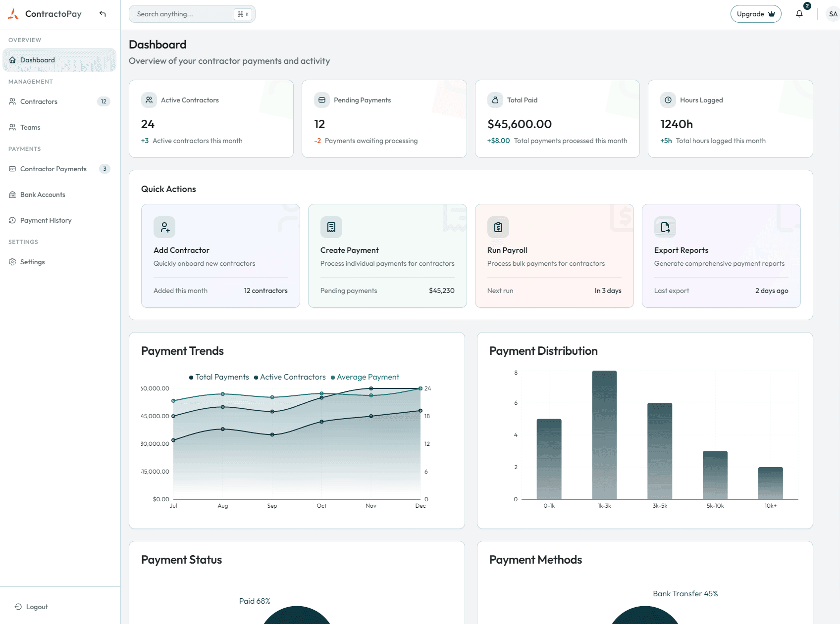Open Contractor Payments in the sidebar menu
The height and width of the screenshot is (624, 840).
pos(59,169)
